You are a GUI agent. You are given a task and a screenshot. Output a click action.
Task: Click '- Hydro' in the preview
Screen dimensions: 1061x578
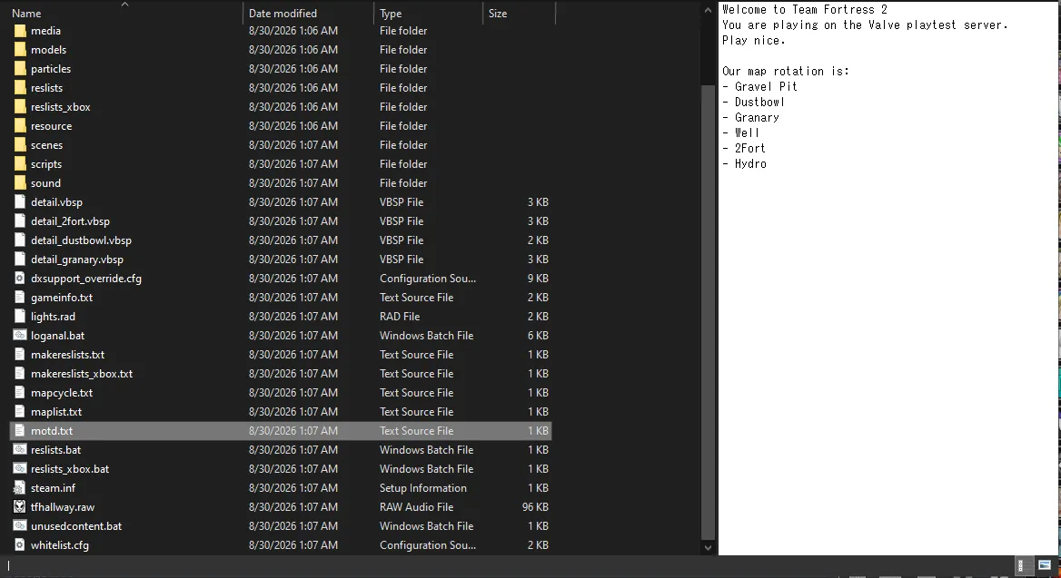pos(744,163)
